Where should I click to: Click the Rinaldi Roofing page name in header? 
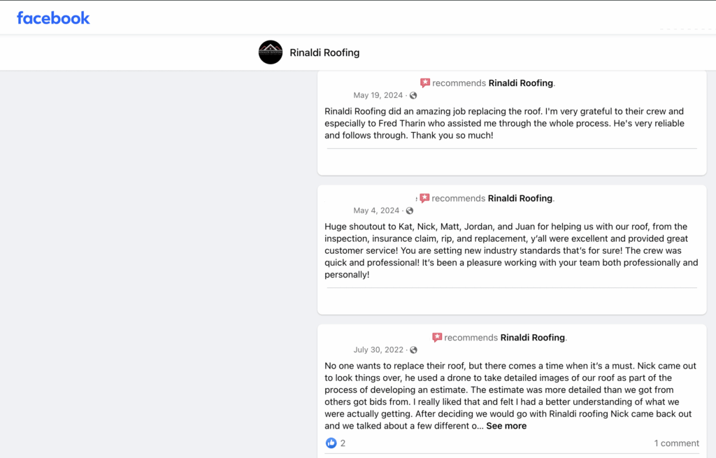coord(324,52)
